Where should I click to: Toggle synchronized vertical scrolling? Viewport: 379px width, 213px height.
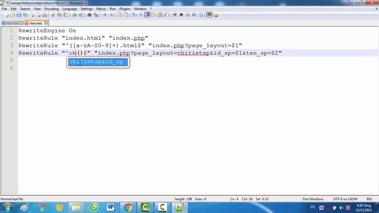coord(120,15)
